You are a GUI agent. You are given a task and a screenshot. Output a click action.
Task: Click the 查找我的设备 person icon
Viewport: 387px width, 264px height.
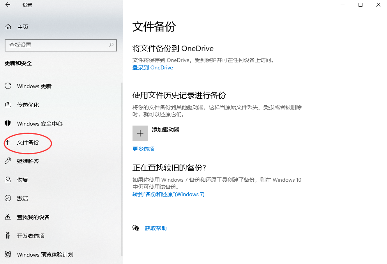tap(8, 217)
